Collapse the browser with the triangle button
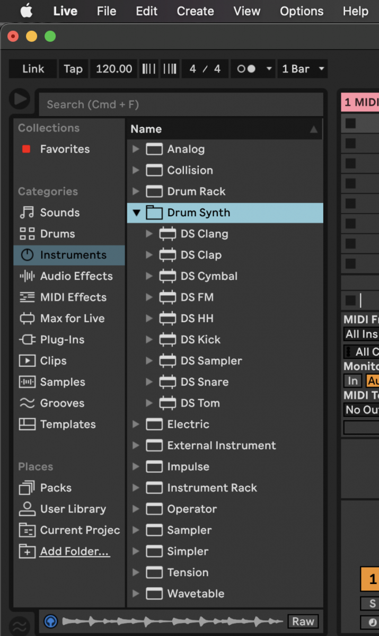 (x=21, y=99)
